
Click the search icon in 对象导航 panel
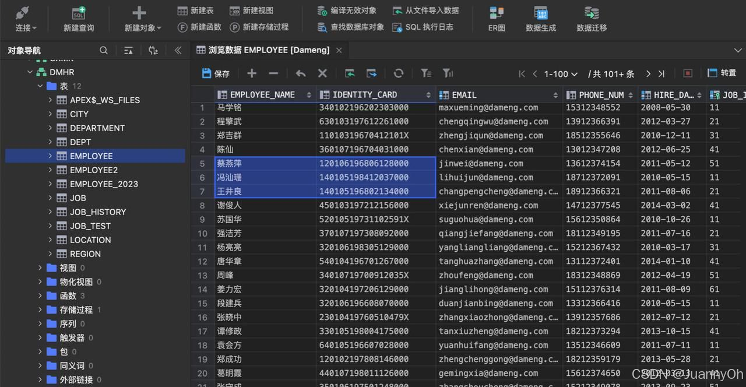pyautogui.click(x=104, y=51)
